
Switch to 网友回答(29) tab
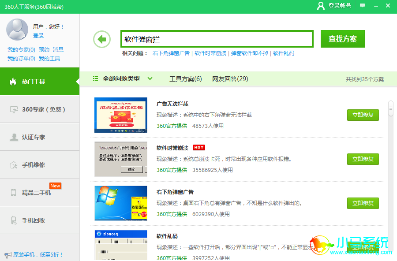point(230,79)
